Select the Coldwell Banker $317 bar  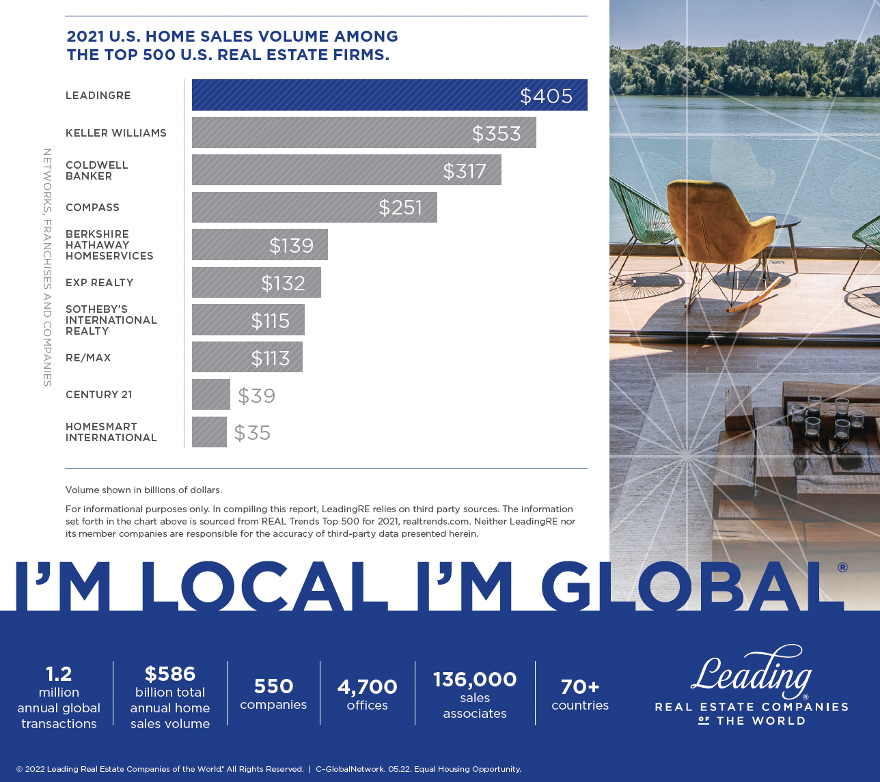click(346, 170)
